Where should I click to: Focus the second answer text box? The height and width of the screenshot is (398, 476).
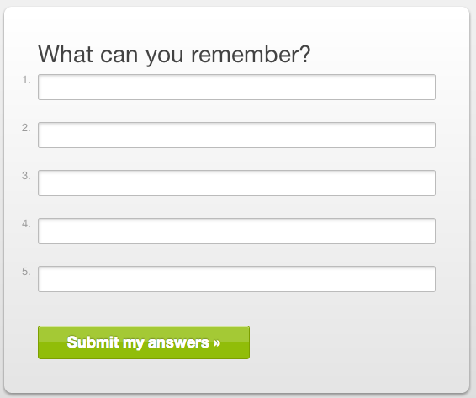(236, 135)
